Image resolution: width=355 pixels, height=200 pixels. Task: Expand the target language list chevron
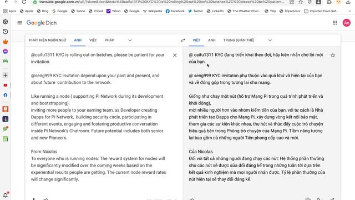coord(270,41)
